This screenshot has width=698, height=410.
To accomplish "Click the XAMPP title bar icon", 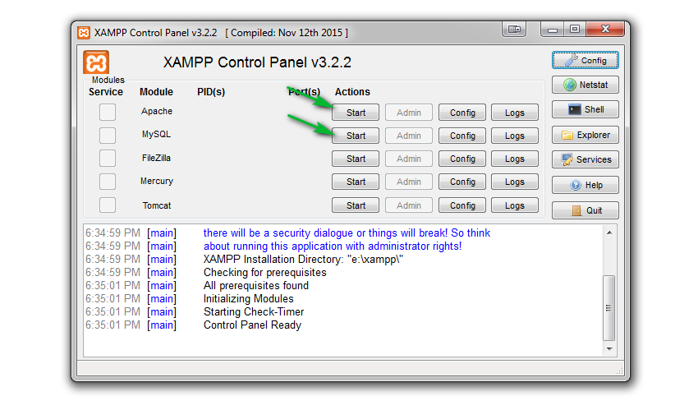I will click(x=84, y=33).
